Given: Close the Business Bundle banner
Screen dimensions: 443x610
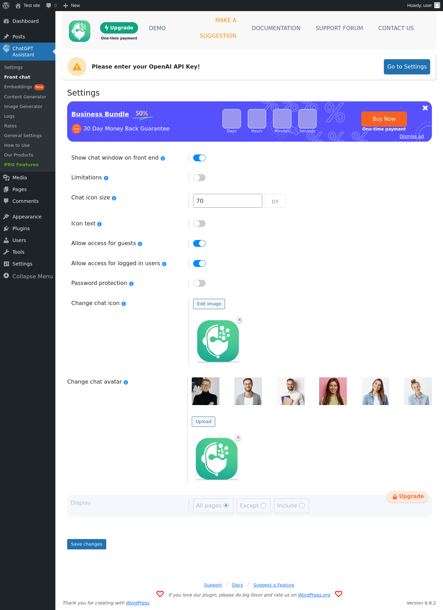Looking at the screenshot, I should click(x=425, y=108).
